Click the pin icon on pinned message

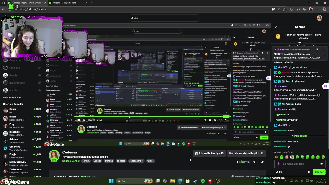point(317,50)
